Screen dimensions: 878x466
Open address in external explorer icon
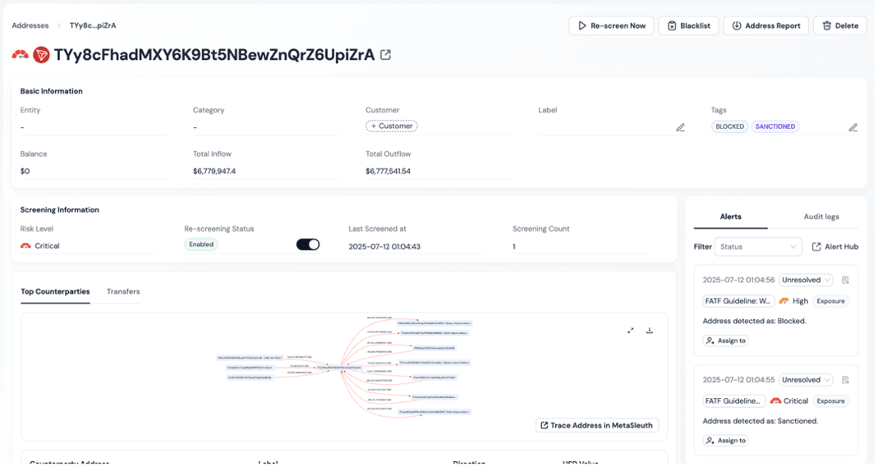tap(386, 55)
